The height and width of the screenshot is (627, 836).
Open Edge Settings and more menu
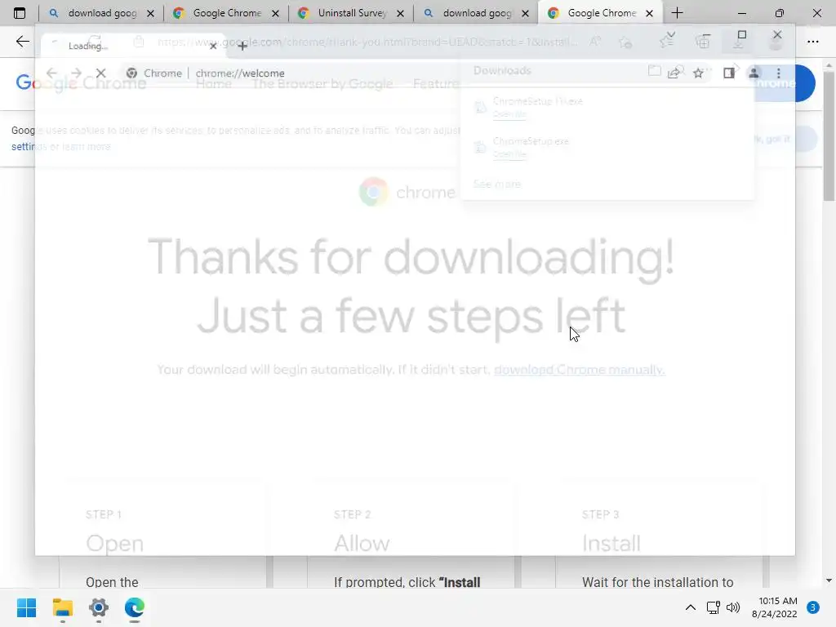812,41
